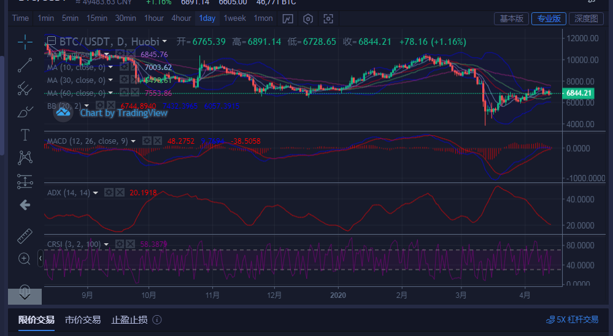Choose the ruler measure tool
This screenshot has height=336, width=613.
pos(25,236)
